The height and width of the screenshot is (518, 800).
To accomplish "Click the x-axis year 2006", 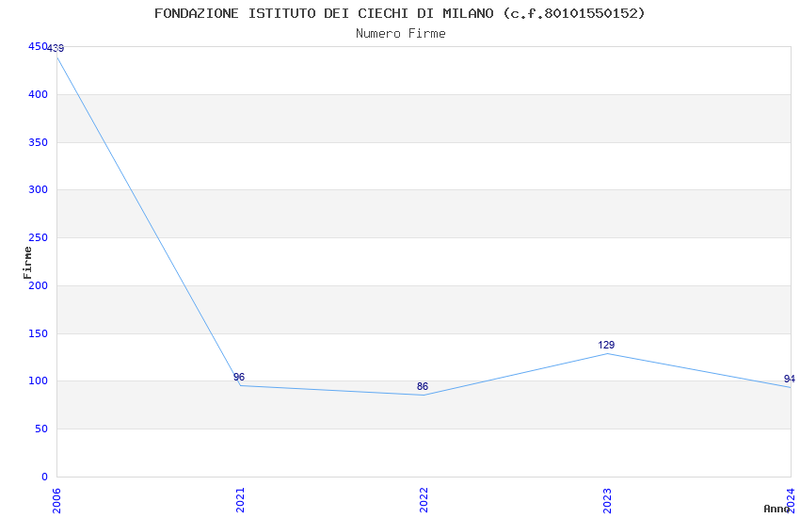I will point(56,501).
